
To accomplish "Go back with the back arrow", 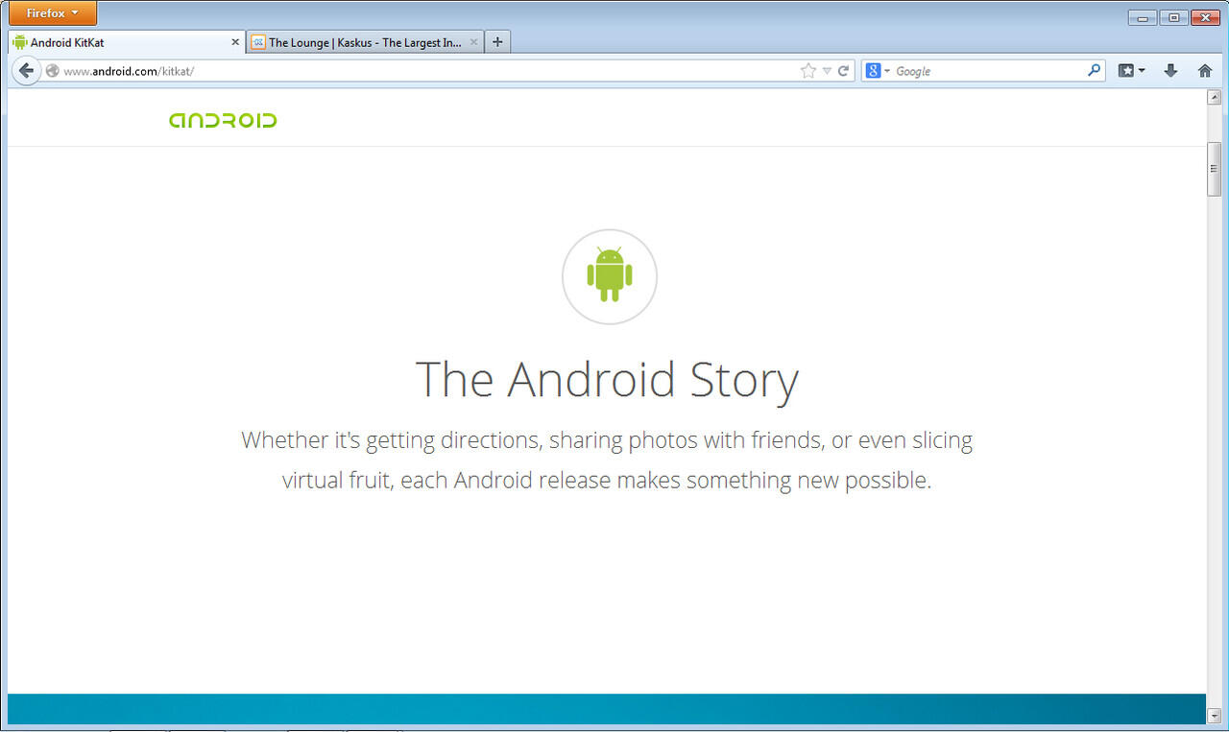I will pos(26,71).
